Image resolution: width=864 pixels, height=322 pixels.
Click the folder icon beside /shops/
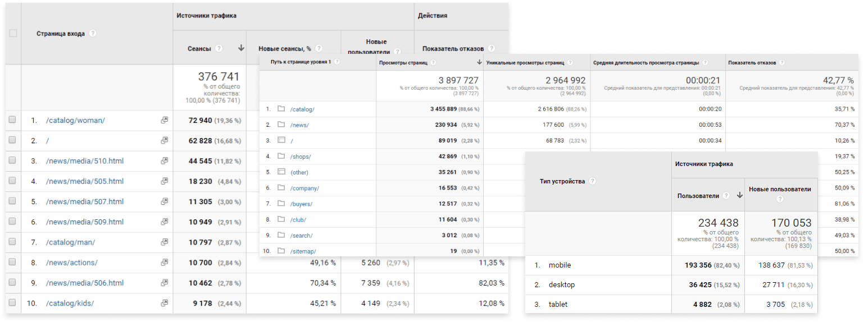click(x=281, y=157)
